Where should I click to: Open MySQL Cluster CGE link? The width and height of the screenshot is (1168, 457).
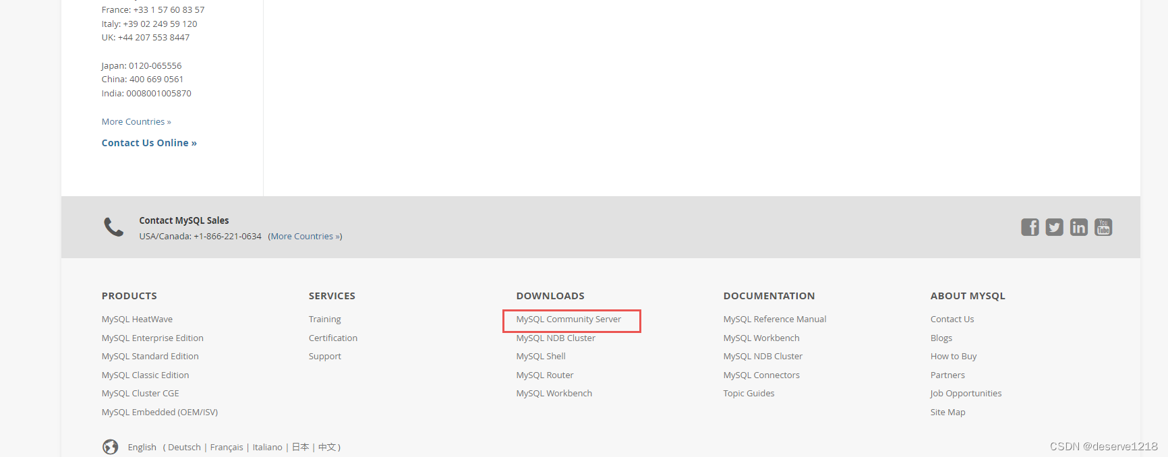[x=140, y=394]
